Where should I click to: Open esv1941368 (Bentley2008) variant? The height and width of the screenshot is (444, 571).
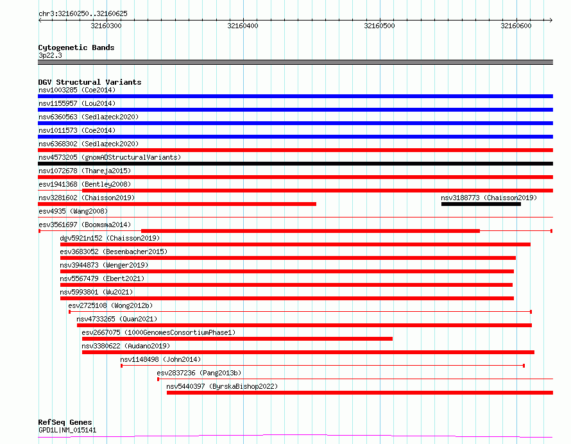pos(85,184)
